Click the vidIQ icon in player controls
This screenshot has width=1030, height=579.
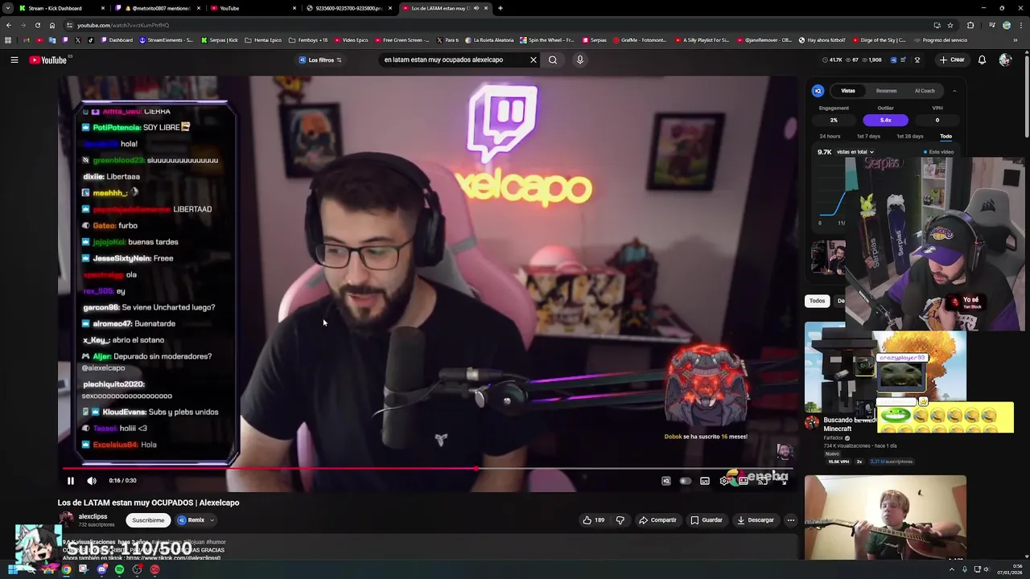coord(666,481)
